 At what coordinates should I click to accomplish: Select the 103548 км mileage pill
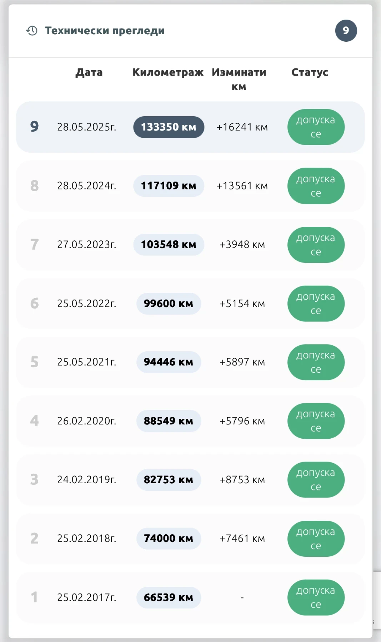click(169, 245)
